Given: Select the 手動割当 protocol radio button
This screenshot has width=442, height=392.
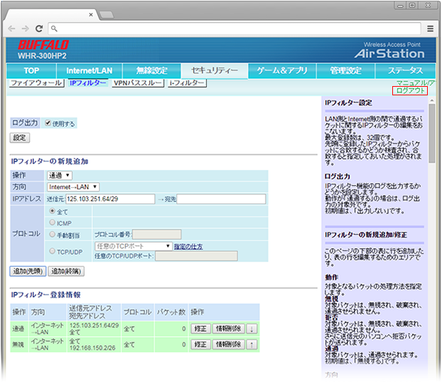Looking at the screenshot, I should coord(52,235).
